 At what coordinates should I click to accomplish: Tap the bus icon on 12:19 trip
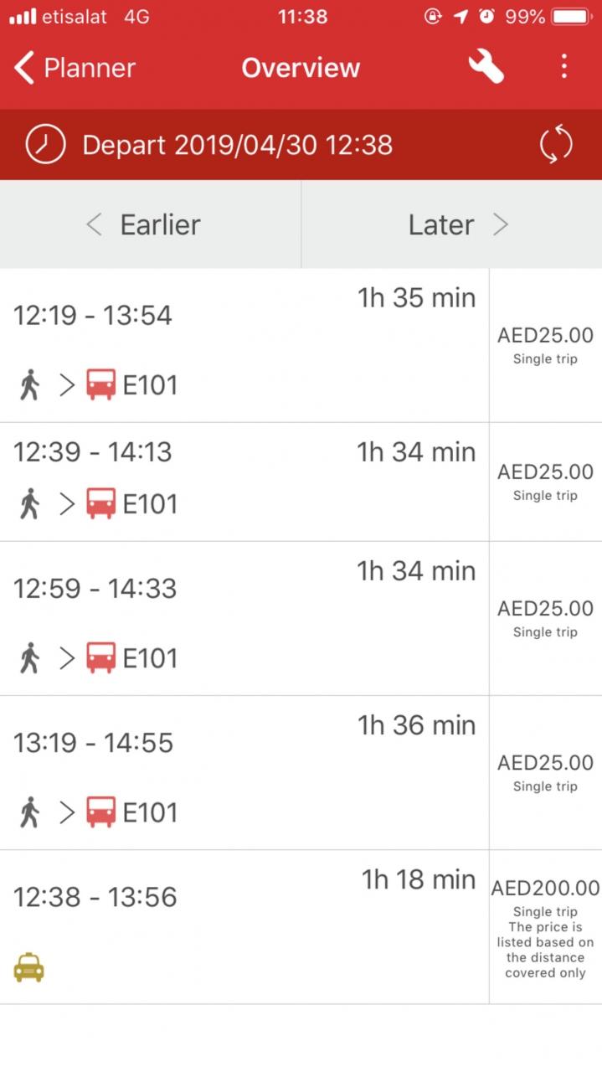click(101, 385)
